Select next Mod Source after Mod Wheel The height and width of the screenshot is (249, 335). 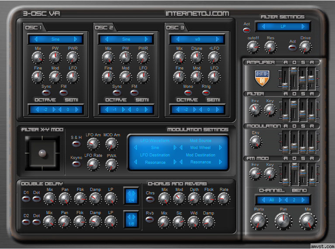(x=221, y=148)
